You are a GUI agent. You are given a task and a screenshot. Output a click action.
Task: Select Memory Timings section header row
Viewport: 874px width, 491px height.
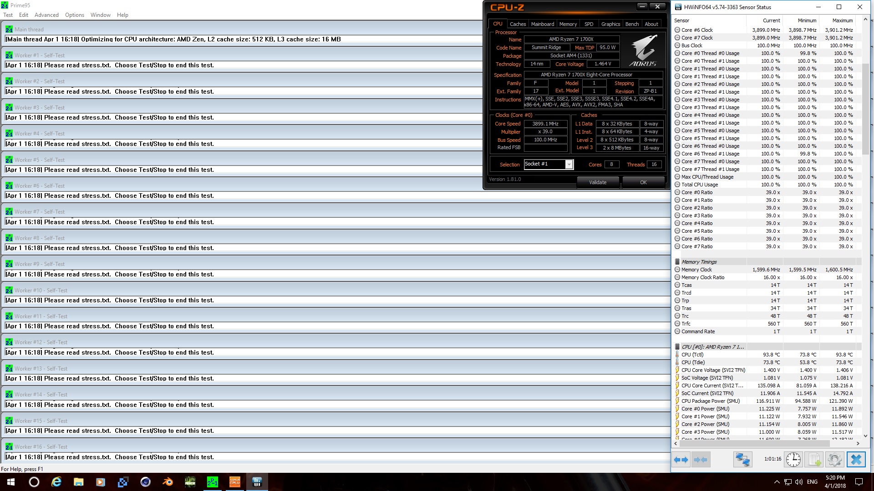pos(767,262)
